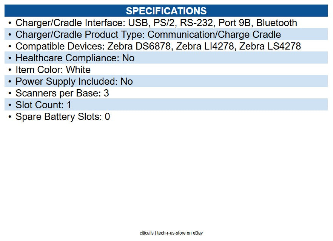Click the citicalls text in footer
This screenshot has height=241, width=333.
pyautogui.click(x=146, y=233)
